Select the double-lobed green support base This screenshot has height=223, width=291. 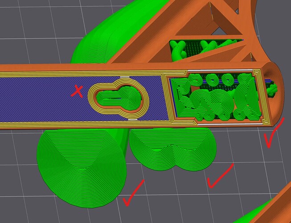click(172, 149)
